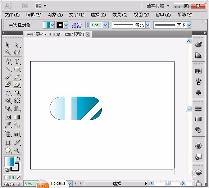Select the Pencil tool
Image resolution: width=209 pixels, height=188 pixels.
click(17, 77)
